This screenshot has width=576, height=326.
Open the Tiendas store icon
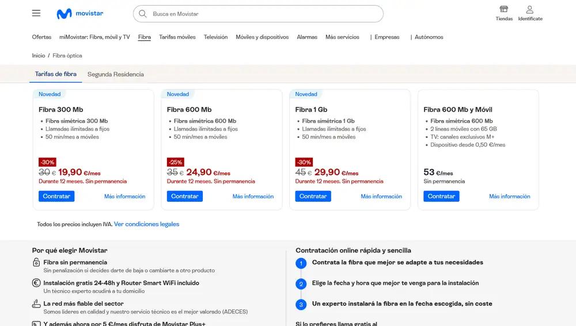click(503, 9)
